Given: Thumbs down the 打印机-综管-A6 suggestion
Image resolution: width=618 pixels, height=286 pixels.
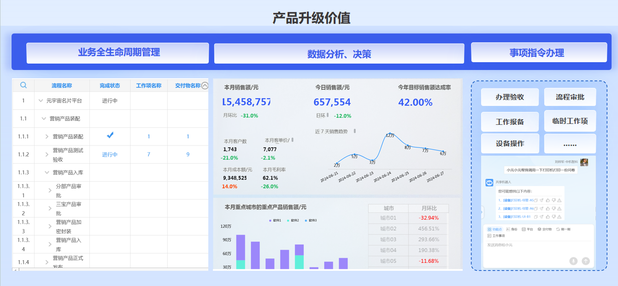Looking at the screenshot, I should click(553, 209).
